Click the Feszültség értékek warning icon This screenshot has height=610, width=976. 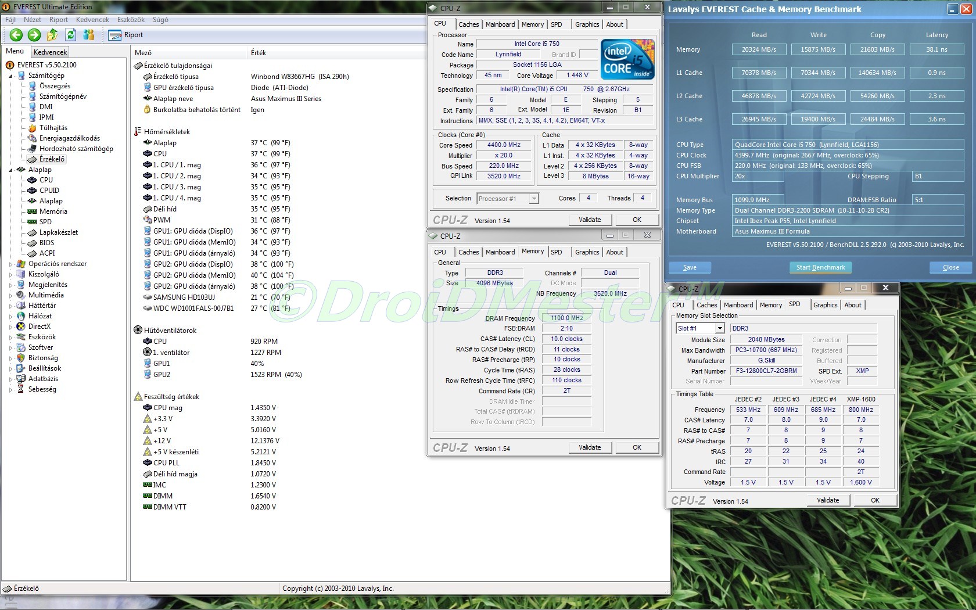coord(138,397)
